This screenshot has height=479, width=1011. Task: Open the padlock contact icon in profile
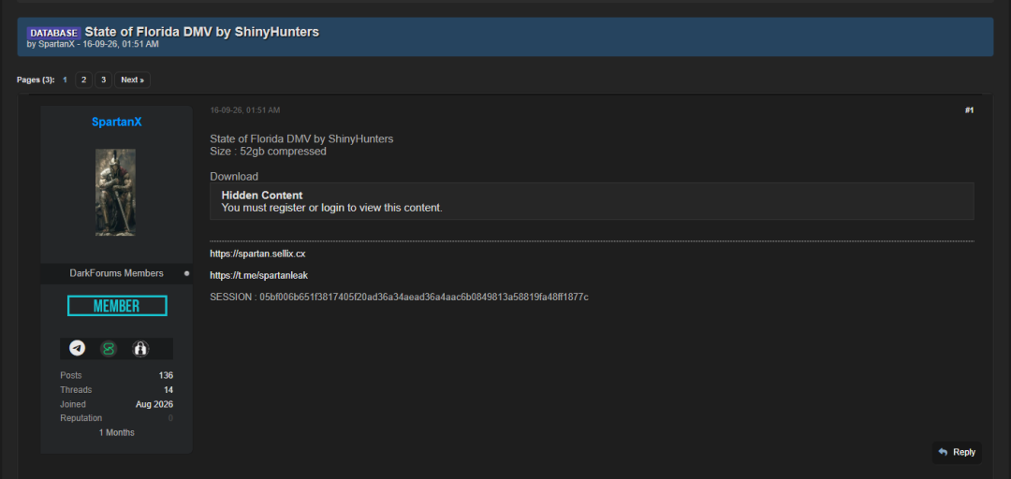pos(139,349)
